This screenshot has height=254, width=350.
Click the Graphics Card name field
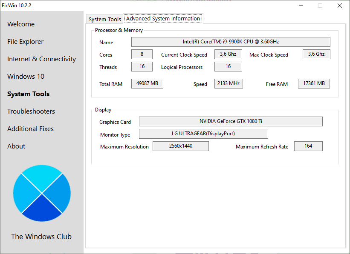231,121
